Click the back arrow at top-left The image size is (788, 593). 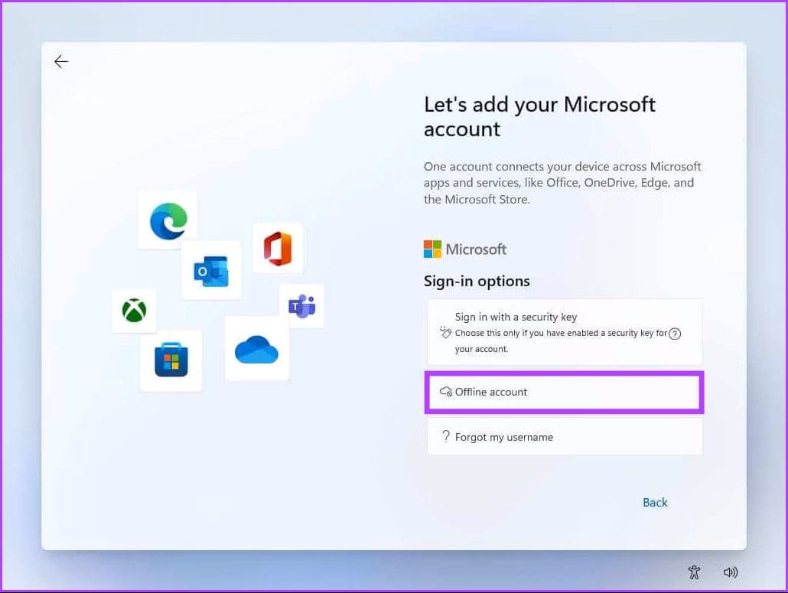[x=61, y=62]
